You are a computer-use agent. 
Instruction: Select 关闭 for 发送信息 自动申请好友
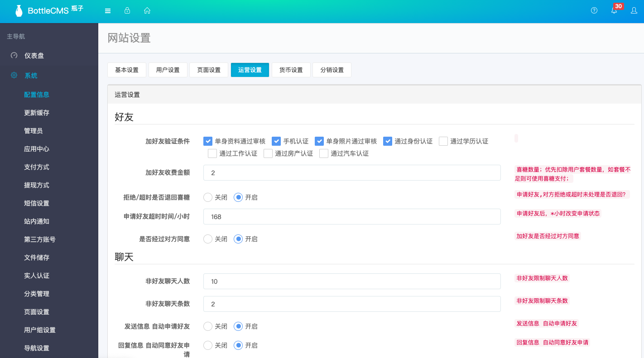[208, 326]
